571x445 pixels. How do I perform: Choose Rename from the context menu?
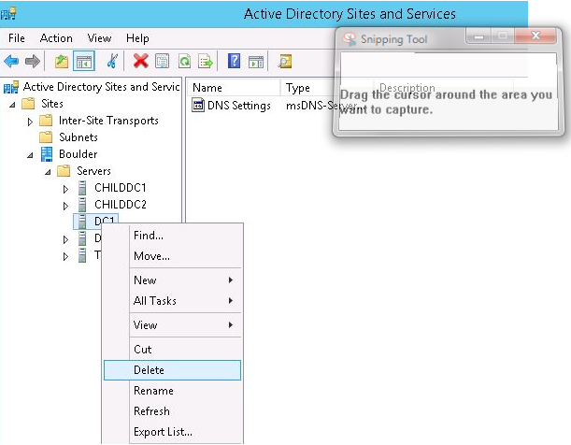click(x=172, y=391)
